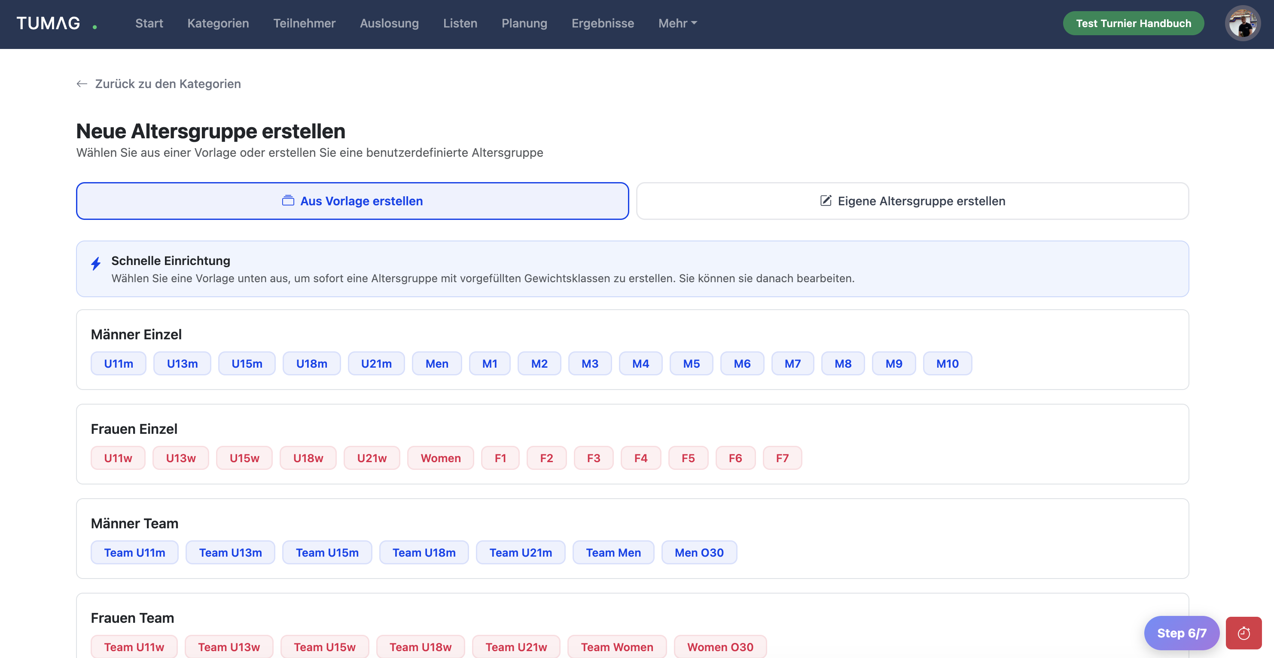The width and height of the screenshot is (1274, 658).
Task: Pick the U13w template
Action: [x=180, y=458]
